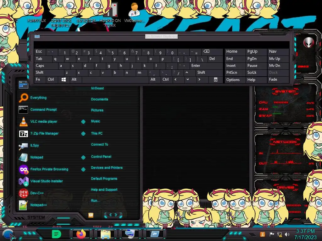
Task: Open VLC media player icon
Action: coord(23,121)
